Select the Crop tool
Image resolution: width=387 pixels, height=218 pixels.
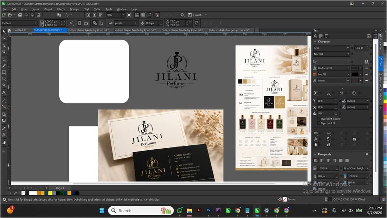point(4,46)
